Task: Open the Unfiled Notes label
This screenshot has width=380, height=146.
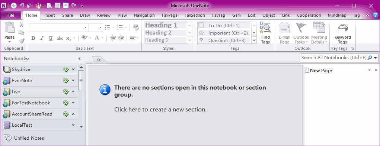Action: click(x=29, y=138)
